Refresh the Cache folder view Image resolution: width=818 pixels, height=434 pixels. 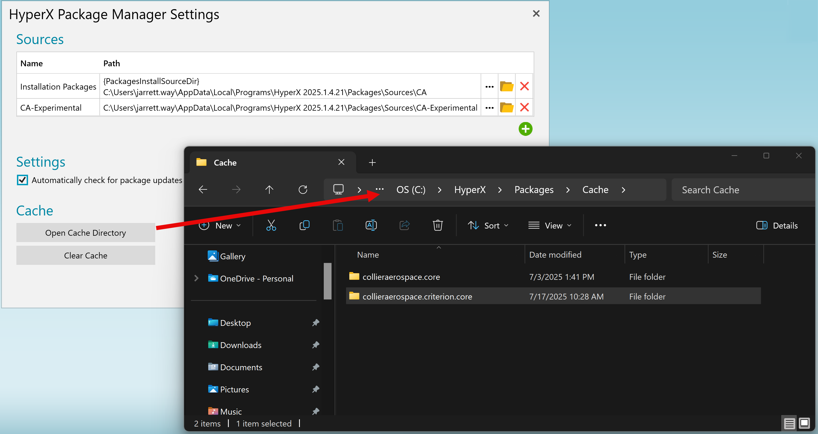click(303, 190)
